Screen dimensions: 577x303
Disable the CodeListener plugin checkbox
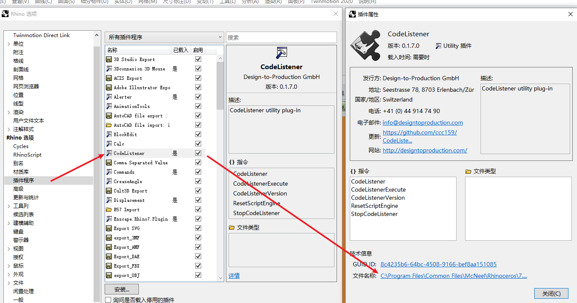(x=198, y=153)
